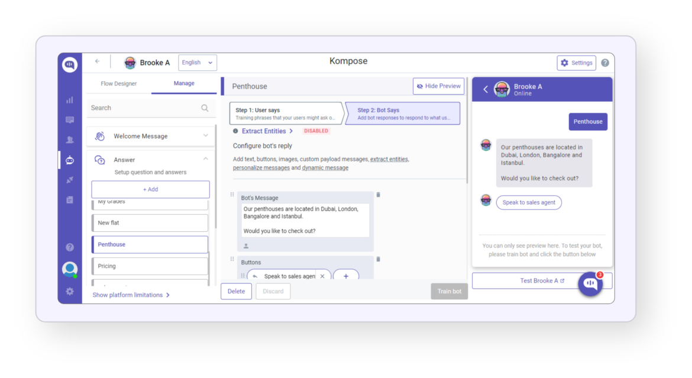
Task: Toggle Hide Preview in the Penthouse panel
Action: (438, 86)
